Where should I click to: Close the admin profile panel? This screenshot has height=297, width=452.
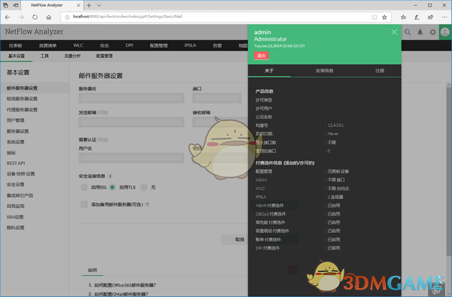(x=394, y=32)
